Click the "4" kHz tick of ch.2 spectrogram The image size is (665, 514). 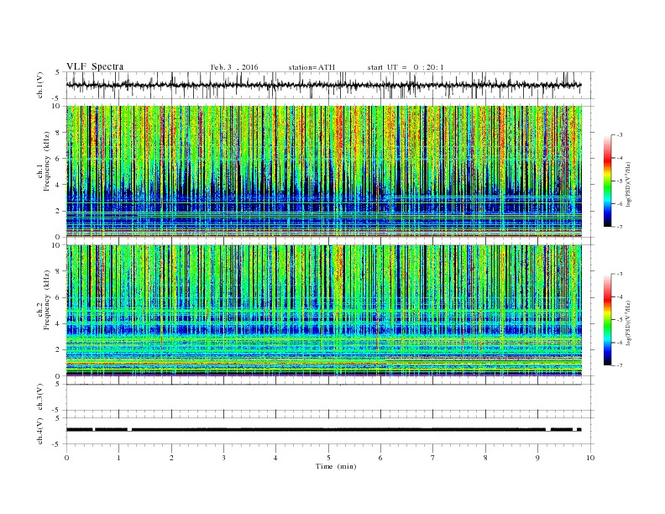[59, 323]
